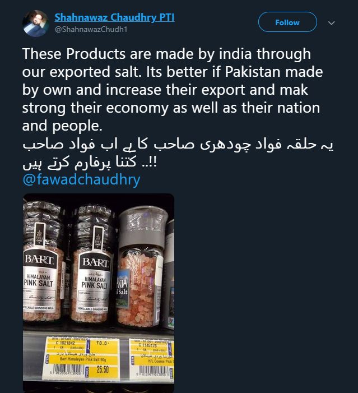Viewport: 358px width, 393px height.
Task: Click the BART logo on the left jar
Action: coord(39,260)
